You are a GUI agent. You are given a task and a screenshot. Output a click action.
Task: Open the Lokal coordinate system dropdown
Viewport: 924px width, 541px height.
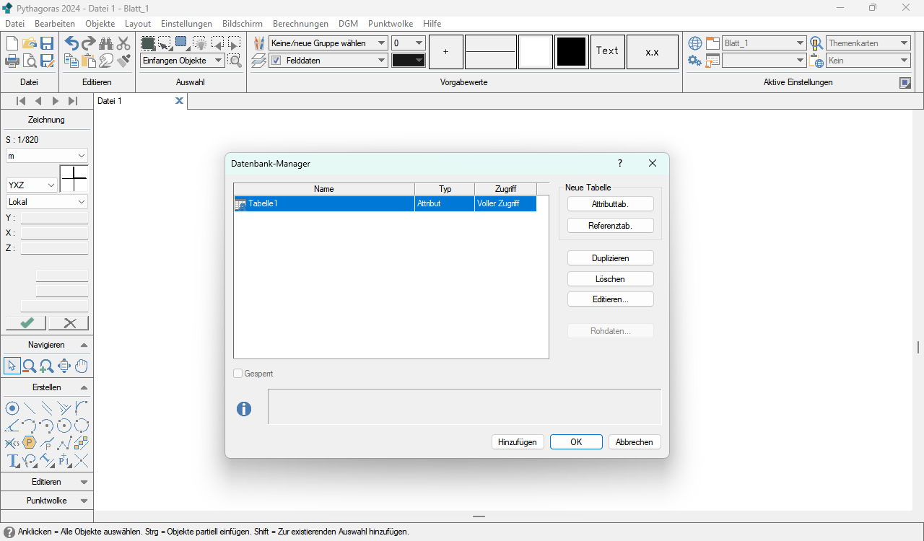click(46, 202)
